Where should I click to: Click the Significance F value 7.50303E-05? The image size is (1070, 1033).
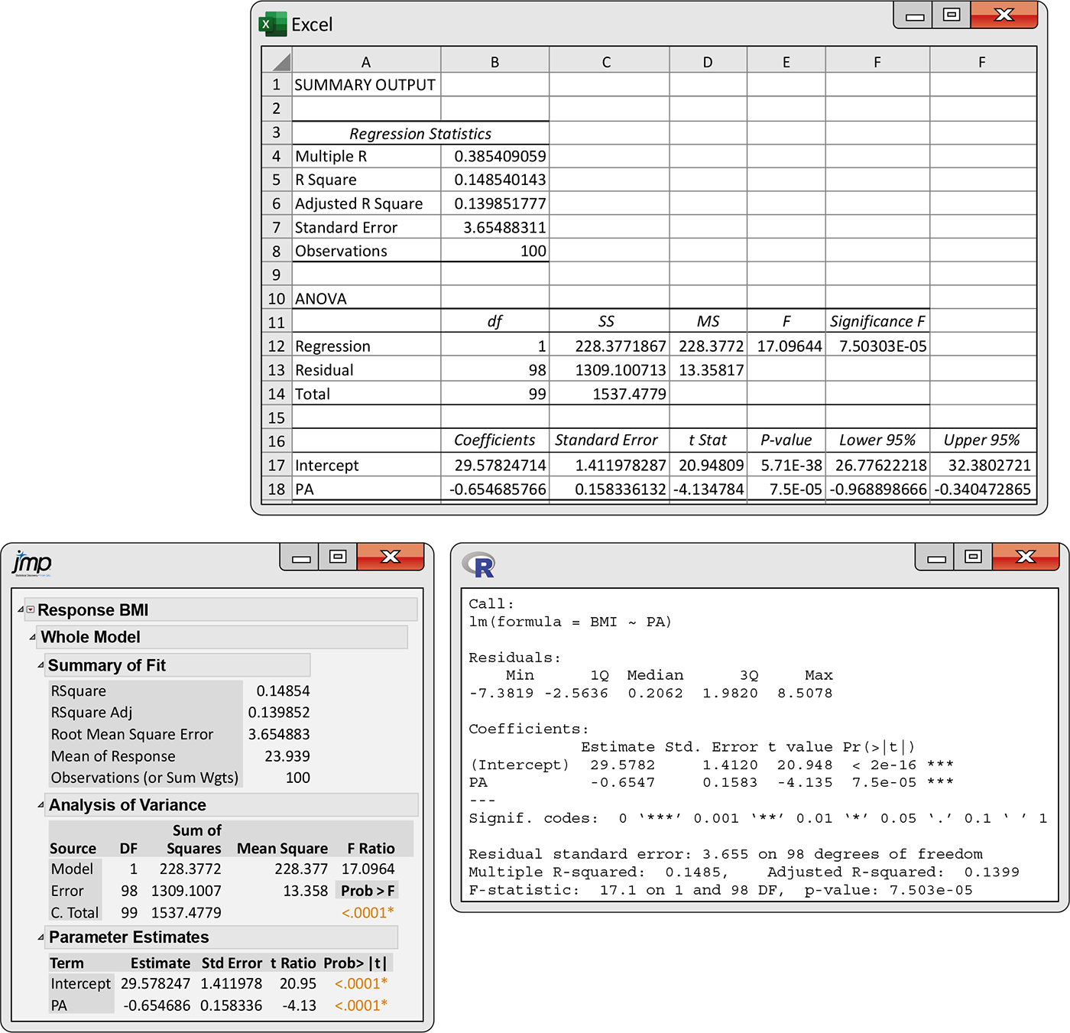click(x=877, y=346)
